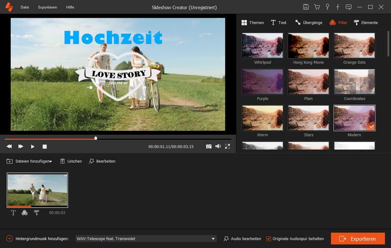Select the couple video clip thumbnail
Viewport: 391px width, 248px height.
38,190
